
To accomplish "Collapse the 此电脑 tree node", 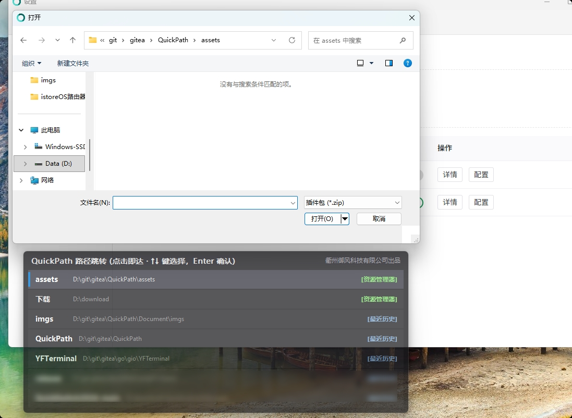I will click(x=21, y=130).
